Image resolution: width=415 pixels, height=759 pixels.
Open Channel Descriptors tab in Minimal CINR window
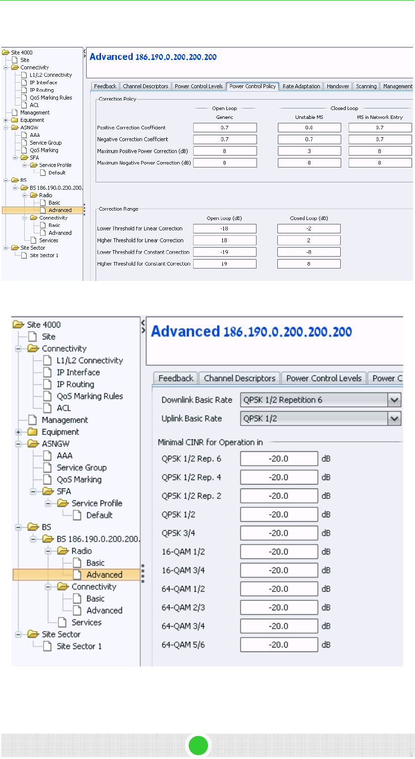(x=240, y=378)
